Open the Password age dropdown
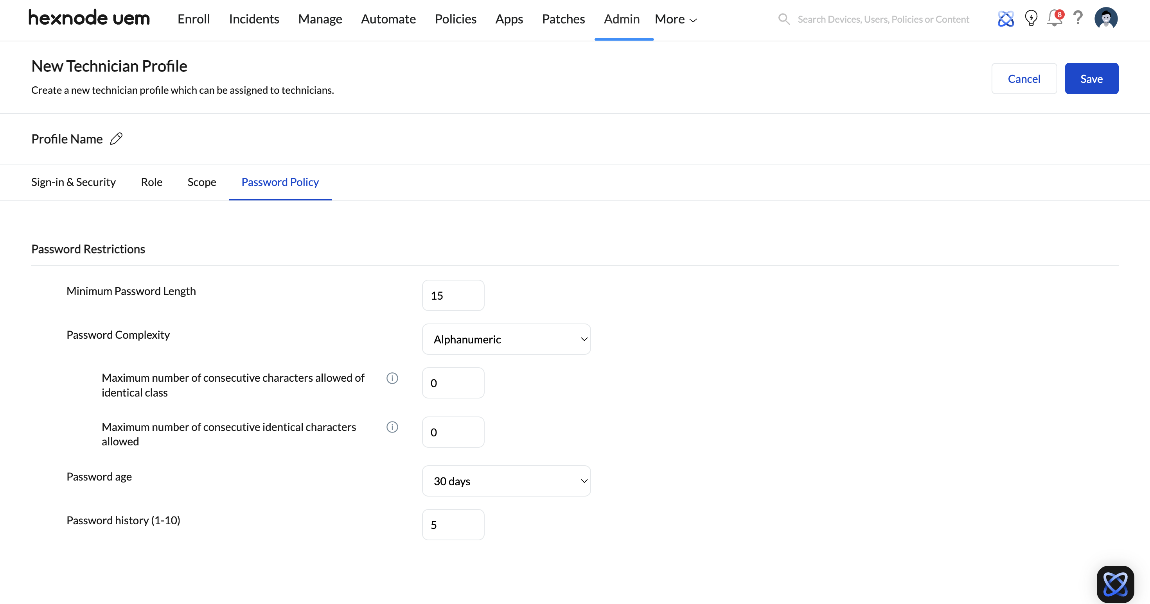The image size is (1150, 604). (x=506, y=481)
